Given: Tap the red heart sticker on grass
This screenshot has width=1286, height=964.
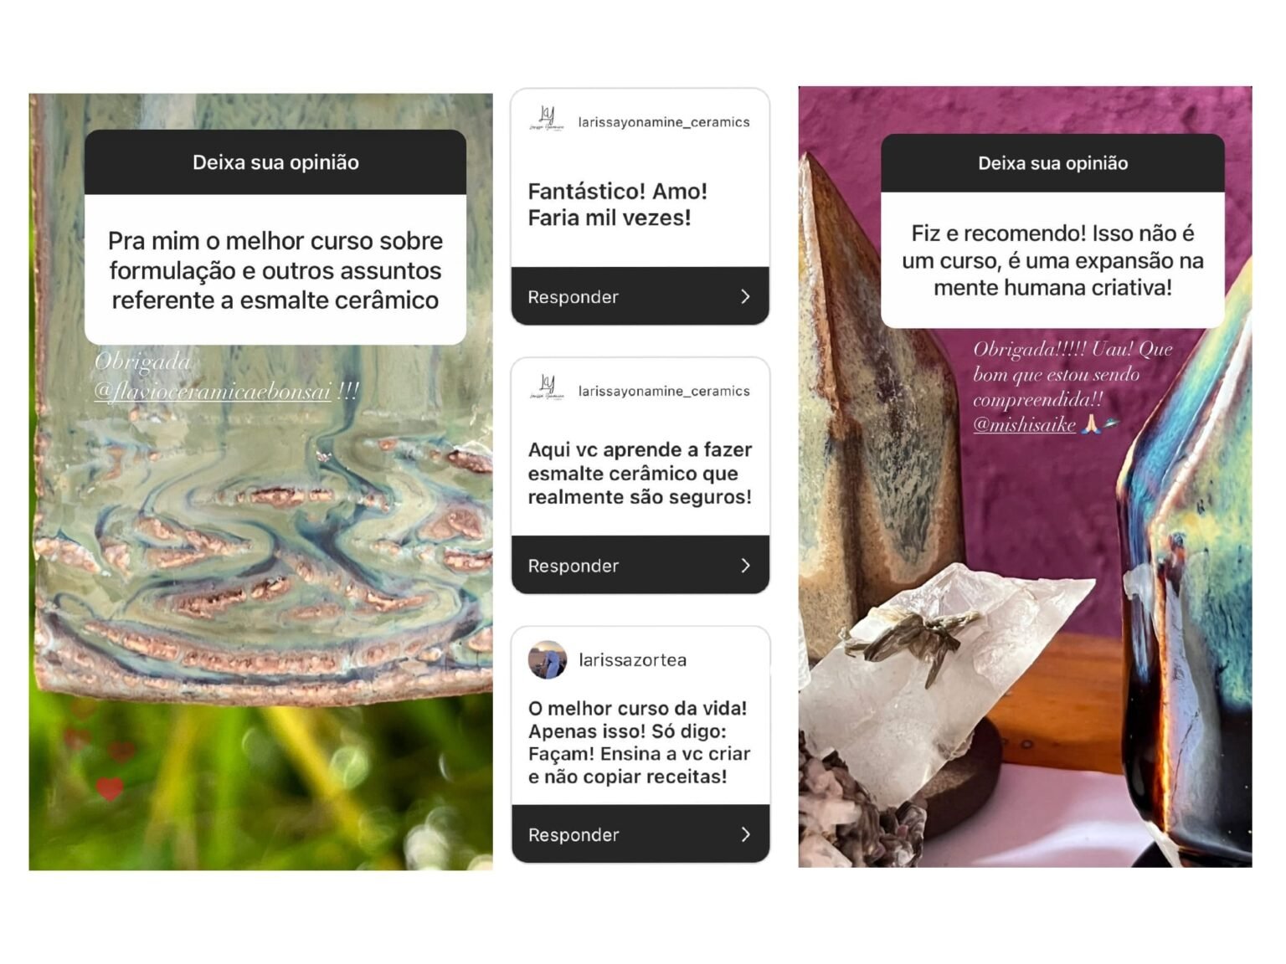Looking at the screenshot, I should pyautogui.click(x=109, y=787).
